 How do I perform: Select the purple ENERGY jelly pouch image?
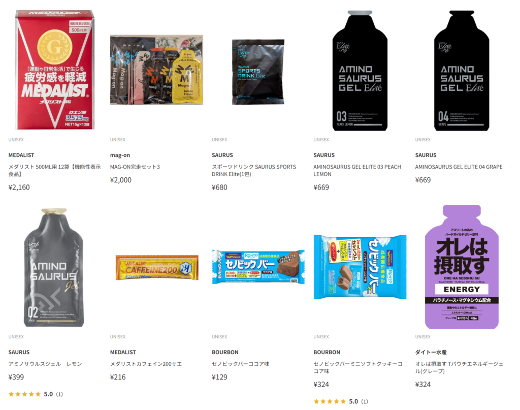click(461, 267)
